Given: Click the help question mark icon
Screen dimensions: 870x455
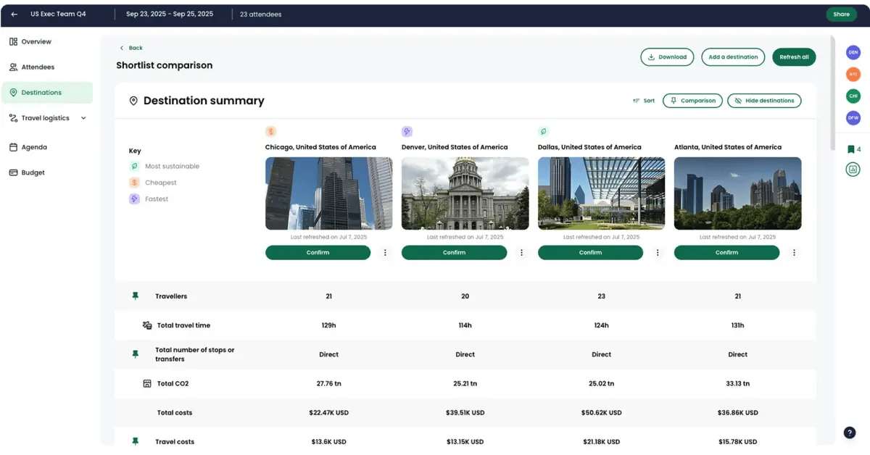Looking at the screenshot, I should (850, 433).
